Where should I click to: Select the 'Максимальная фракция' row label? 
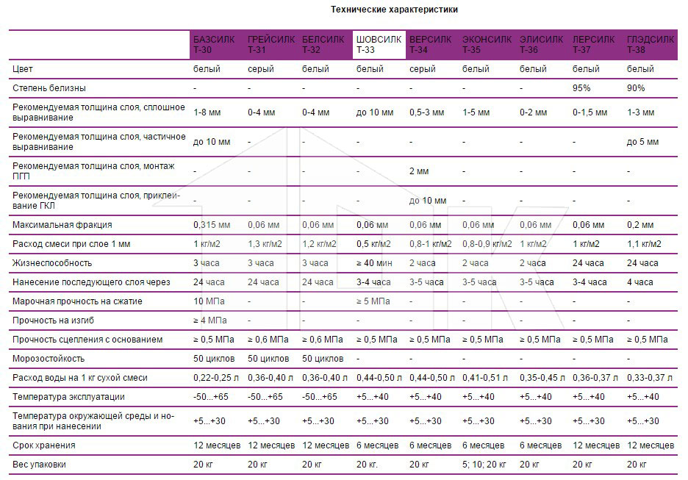tap(62, 225)
